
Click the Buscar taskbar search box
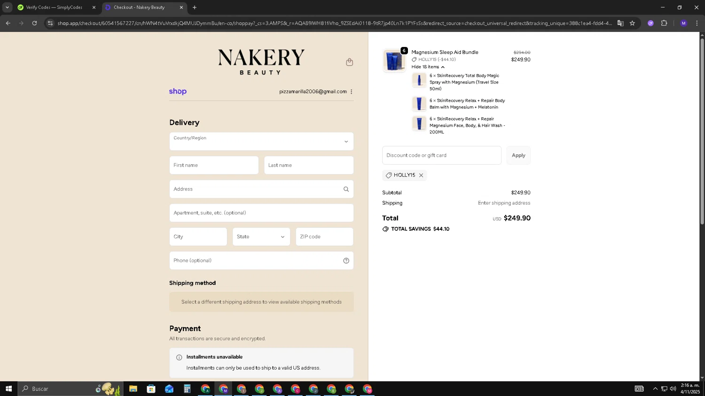point(70,388)
